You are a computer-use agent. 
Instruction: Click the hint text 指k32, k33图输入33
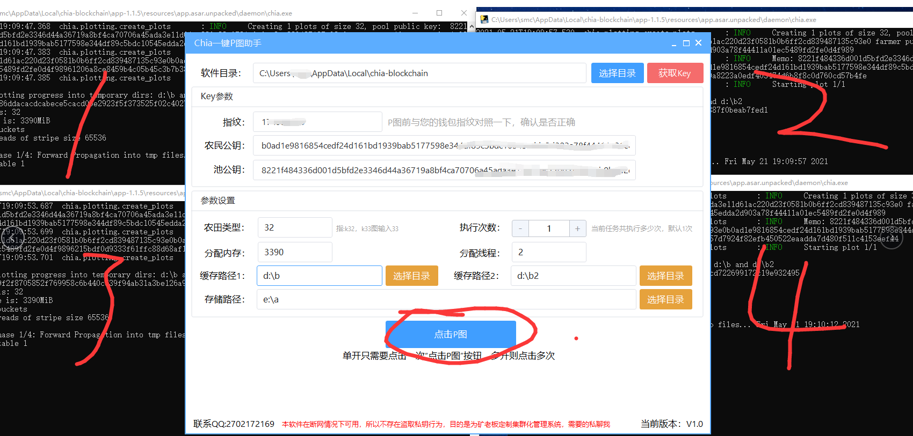coord(367,228)
